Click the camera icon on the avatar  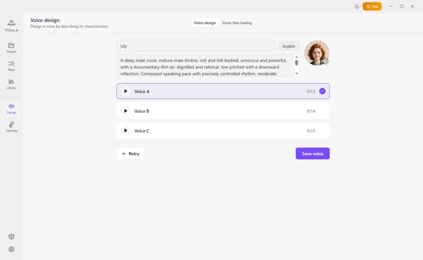[x=325, y=61]
